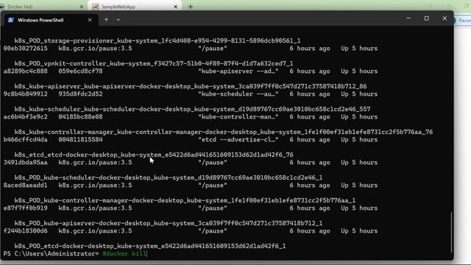Switch to the SampleWebApp browser tab
This screenshot has width=471, height=265.
[x=135, y=7]
